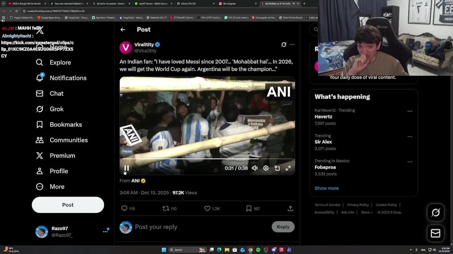
Task: Click the @Viralitity handle
Action: pyautogui.click(x=145, y=51)
